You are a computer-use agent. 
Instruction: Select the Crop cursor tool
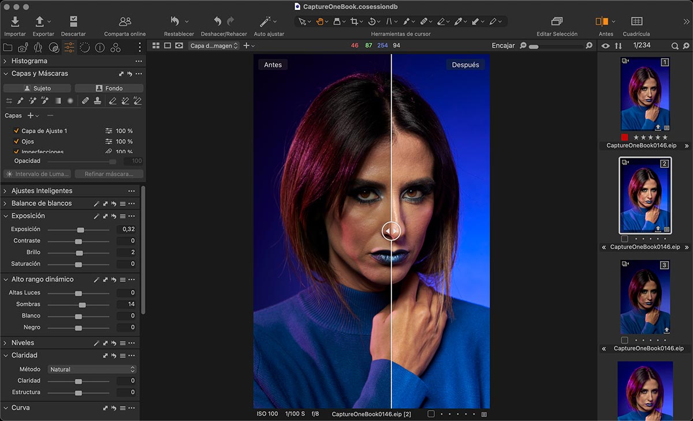coord(355,22)
